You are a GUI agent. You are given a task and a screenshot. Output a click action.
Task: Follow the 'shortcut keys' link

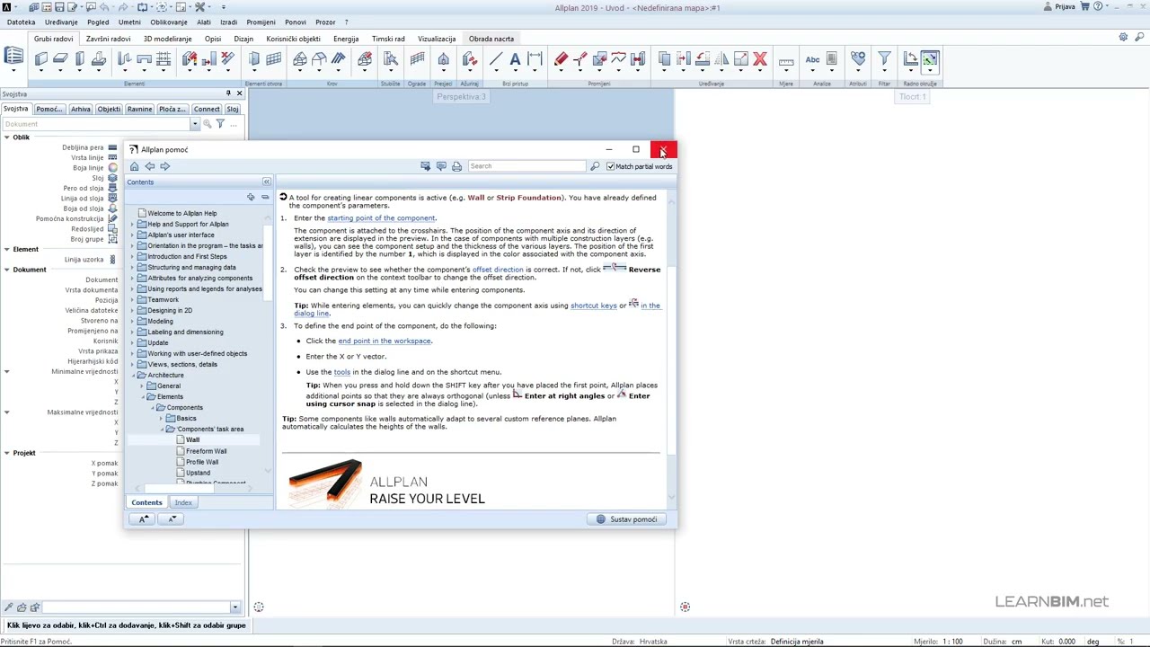tap(593, 306)
